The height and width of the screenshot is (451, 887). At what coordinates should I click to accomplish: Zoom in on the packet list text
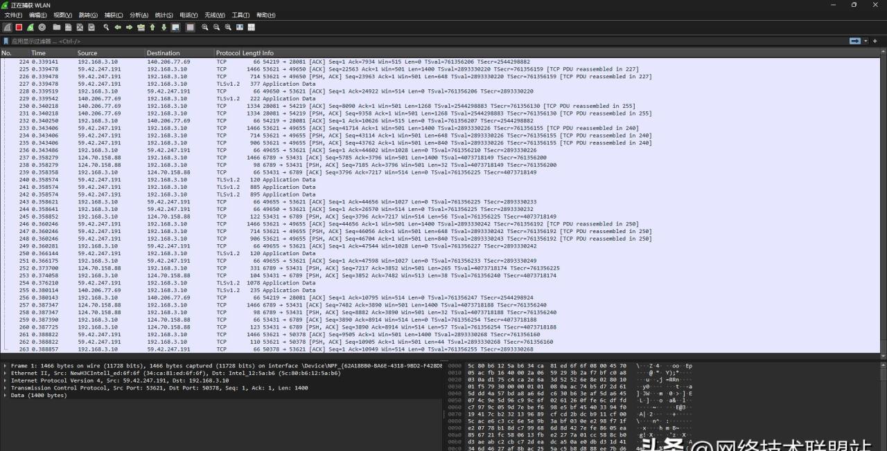coord(205,28)
